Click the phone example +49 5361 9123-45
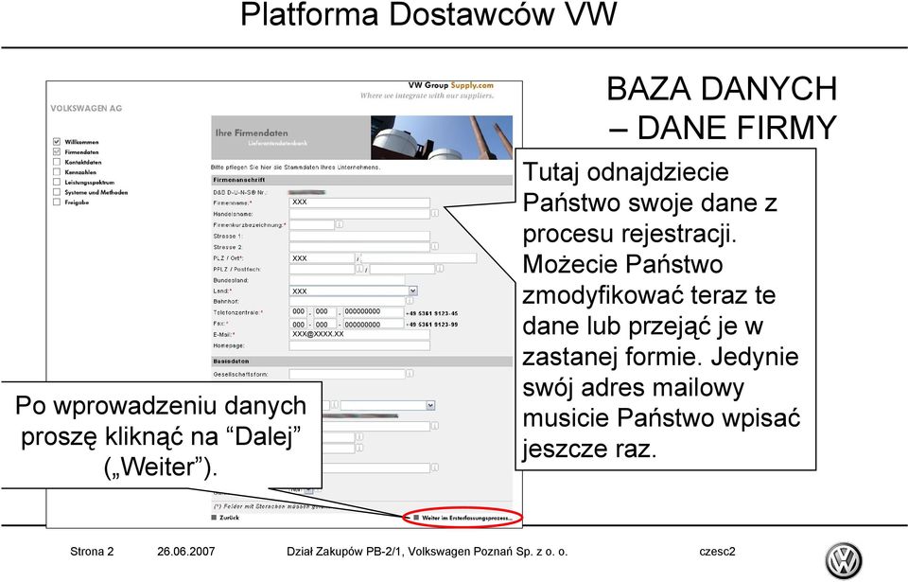Viewport: 908px width, 582px height. pyautogui.click(x=432, y=313)
